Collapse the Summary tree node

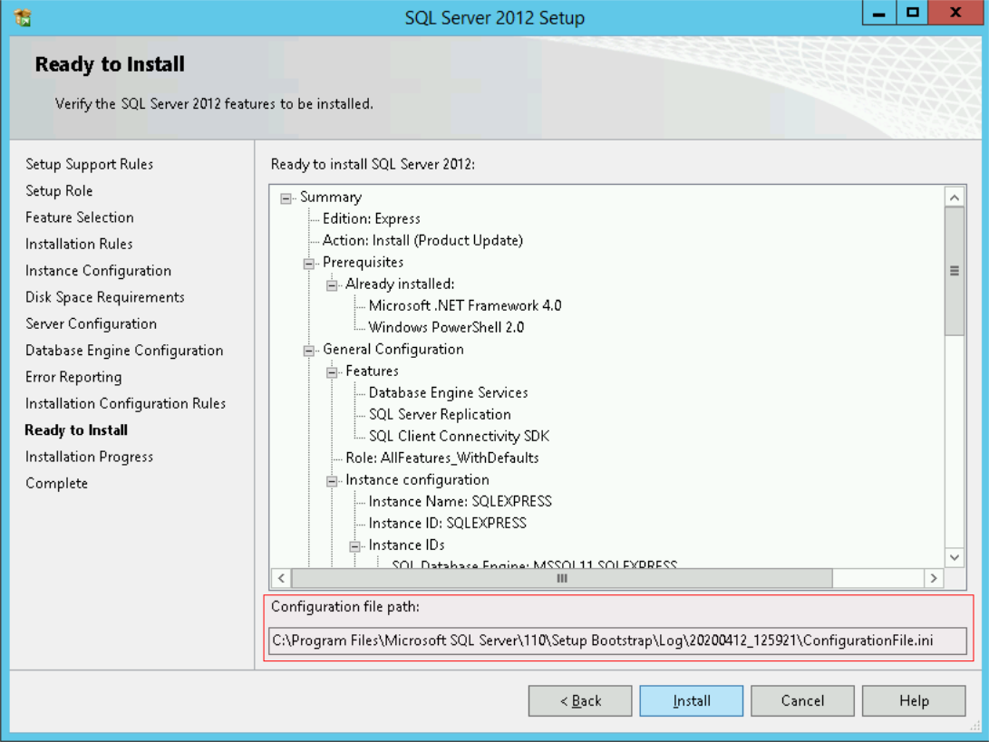[x=285, y=197]
